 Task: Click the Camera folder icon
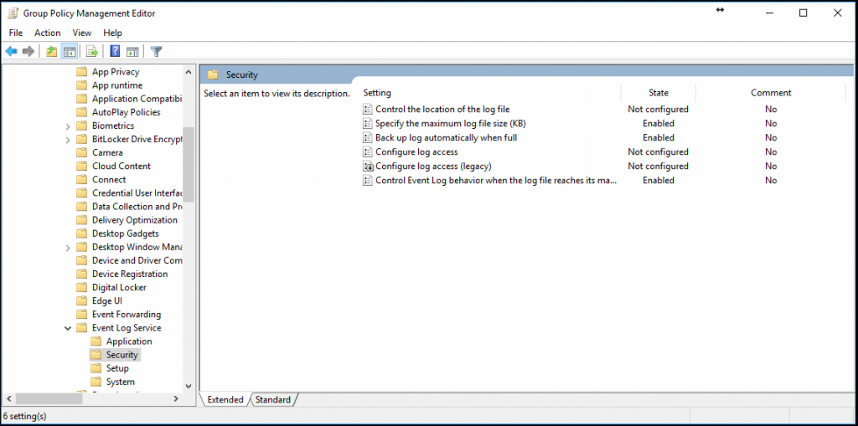tap(81, 152)
